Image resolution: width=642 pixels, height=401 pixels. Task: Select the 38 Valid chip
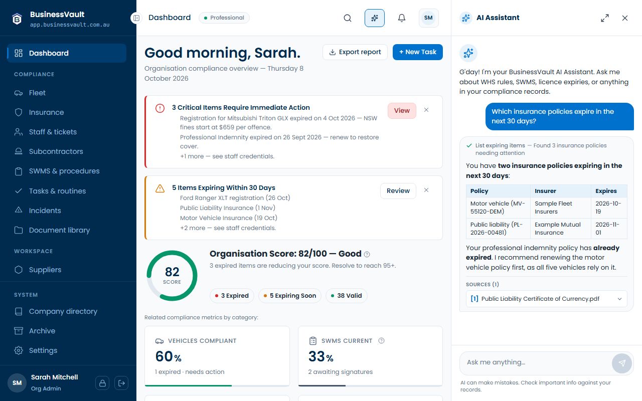(x=347, y=296)
